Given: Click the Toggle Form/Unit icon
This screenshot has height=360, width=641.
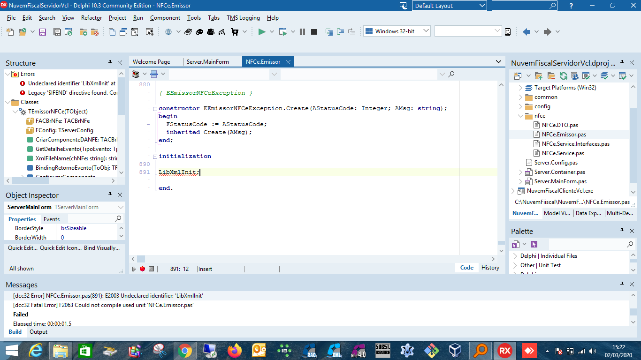Looking at the screenshot, I should click(135, 32).
